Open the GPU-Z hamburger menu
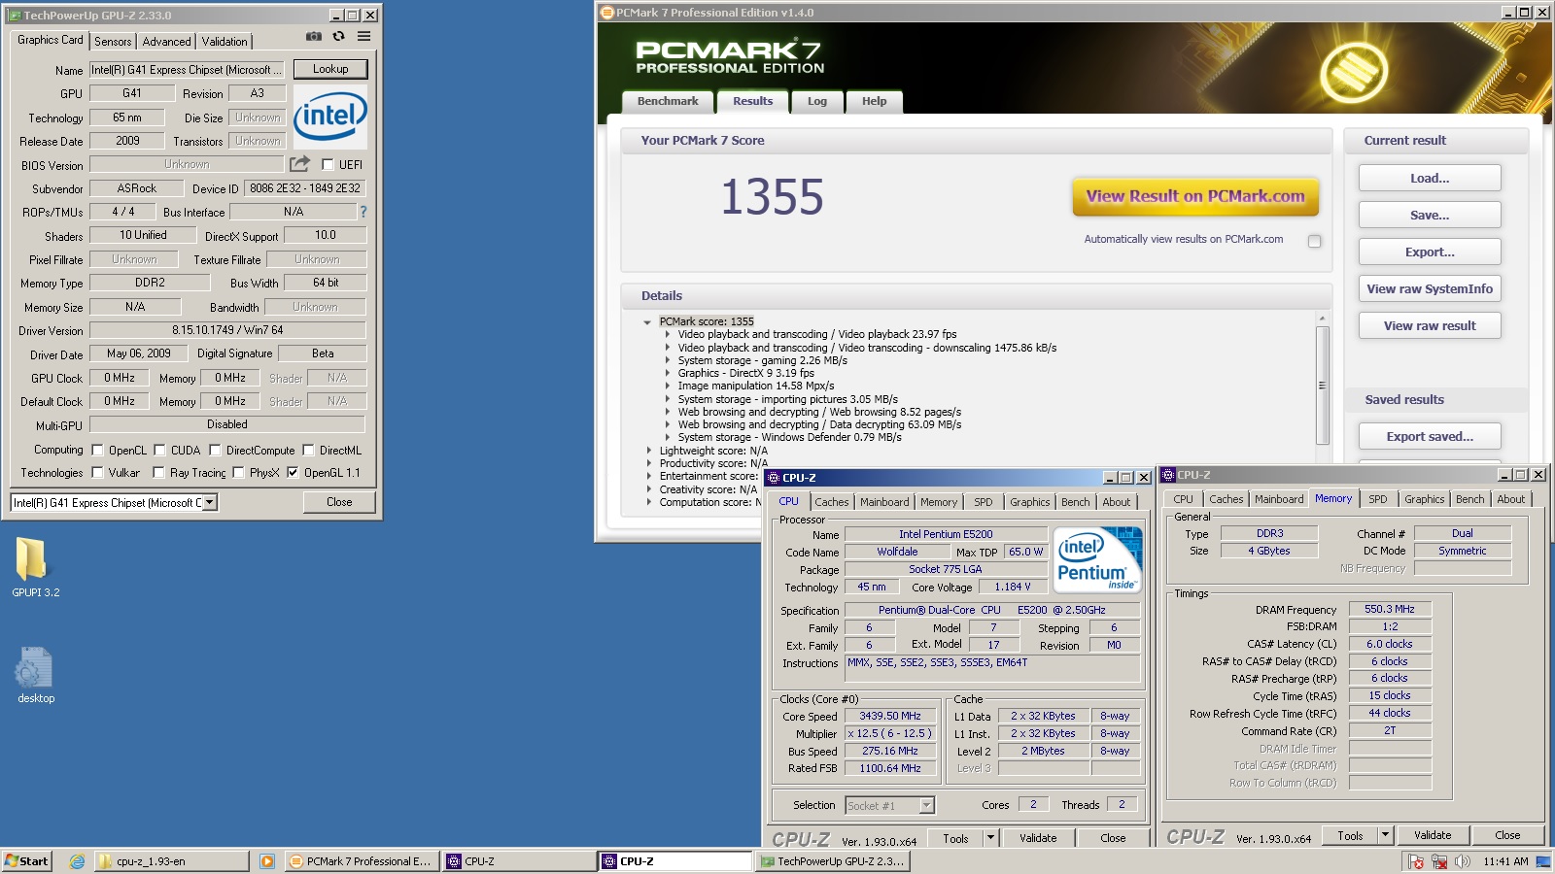 [x=363, y=36]
